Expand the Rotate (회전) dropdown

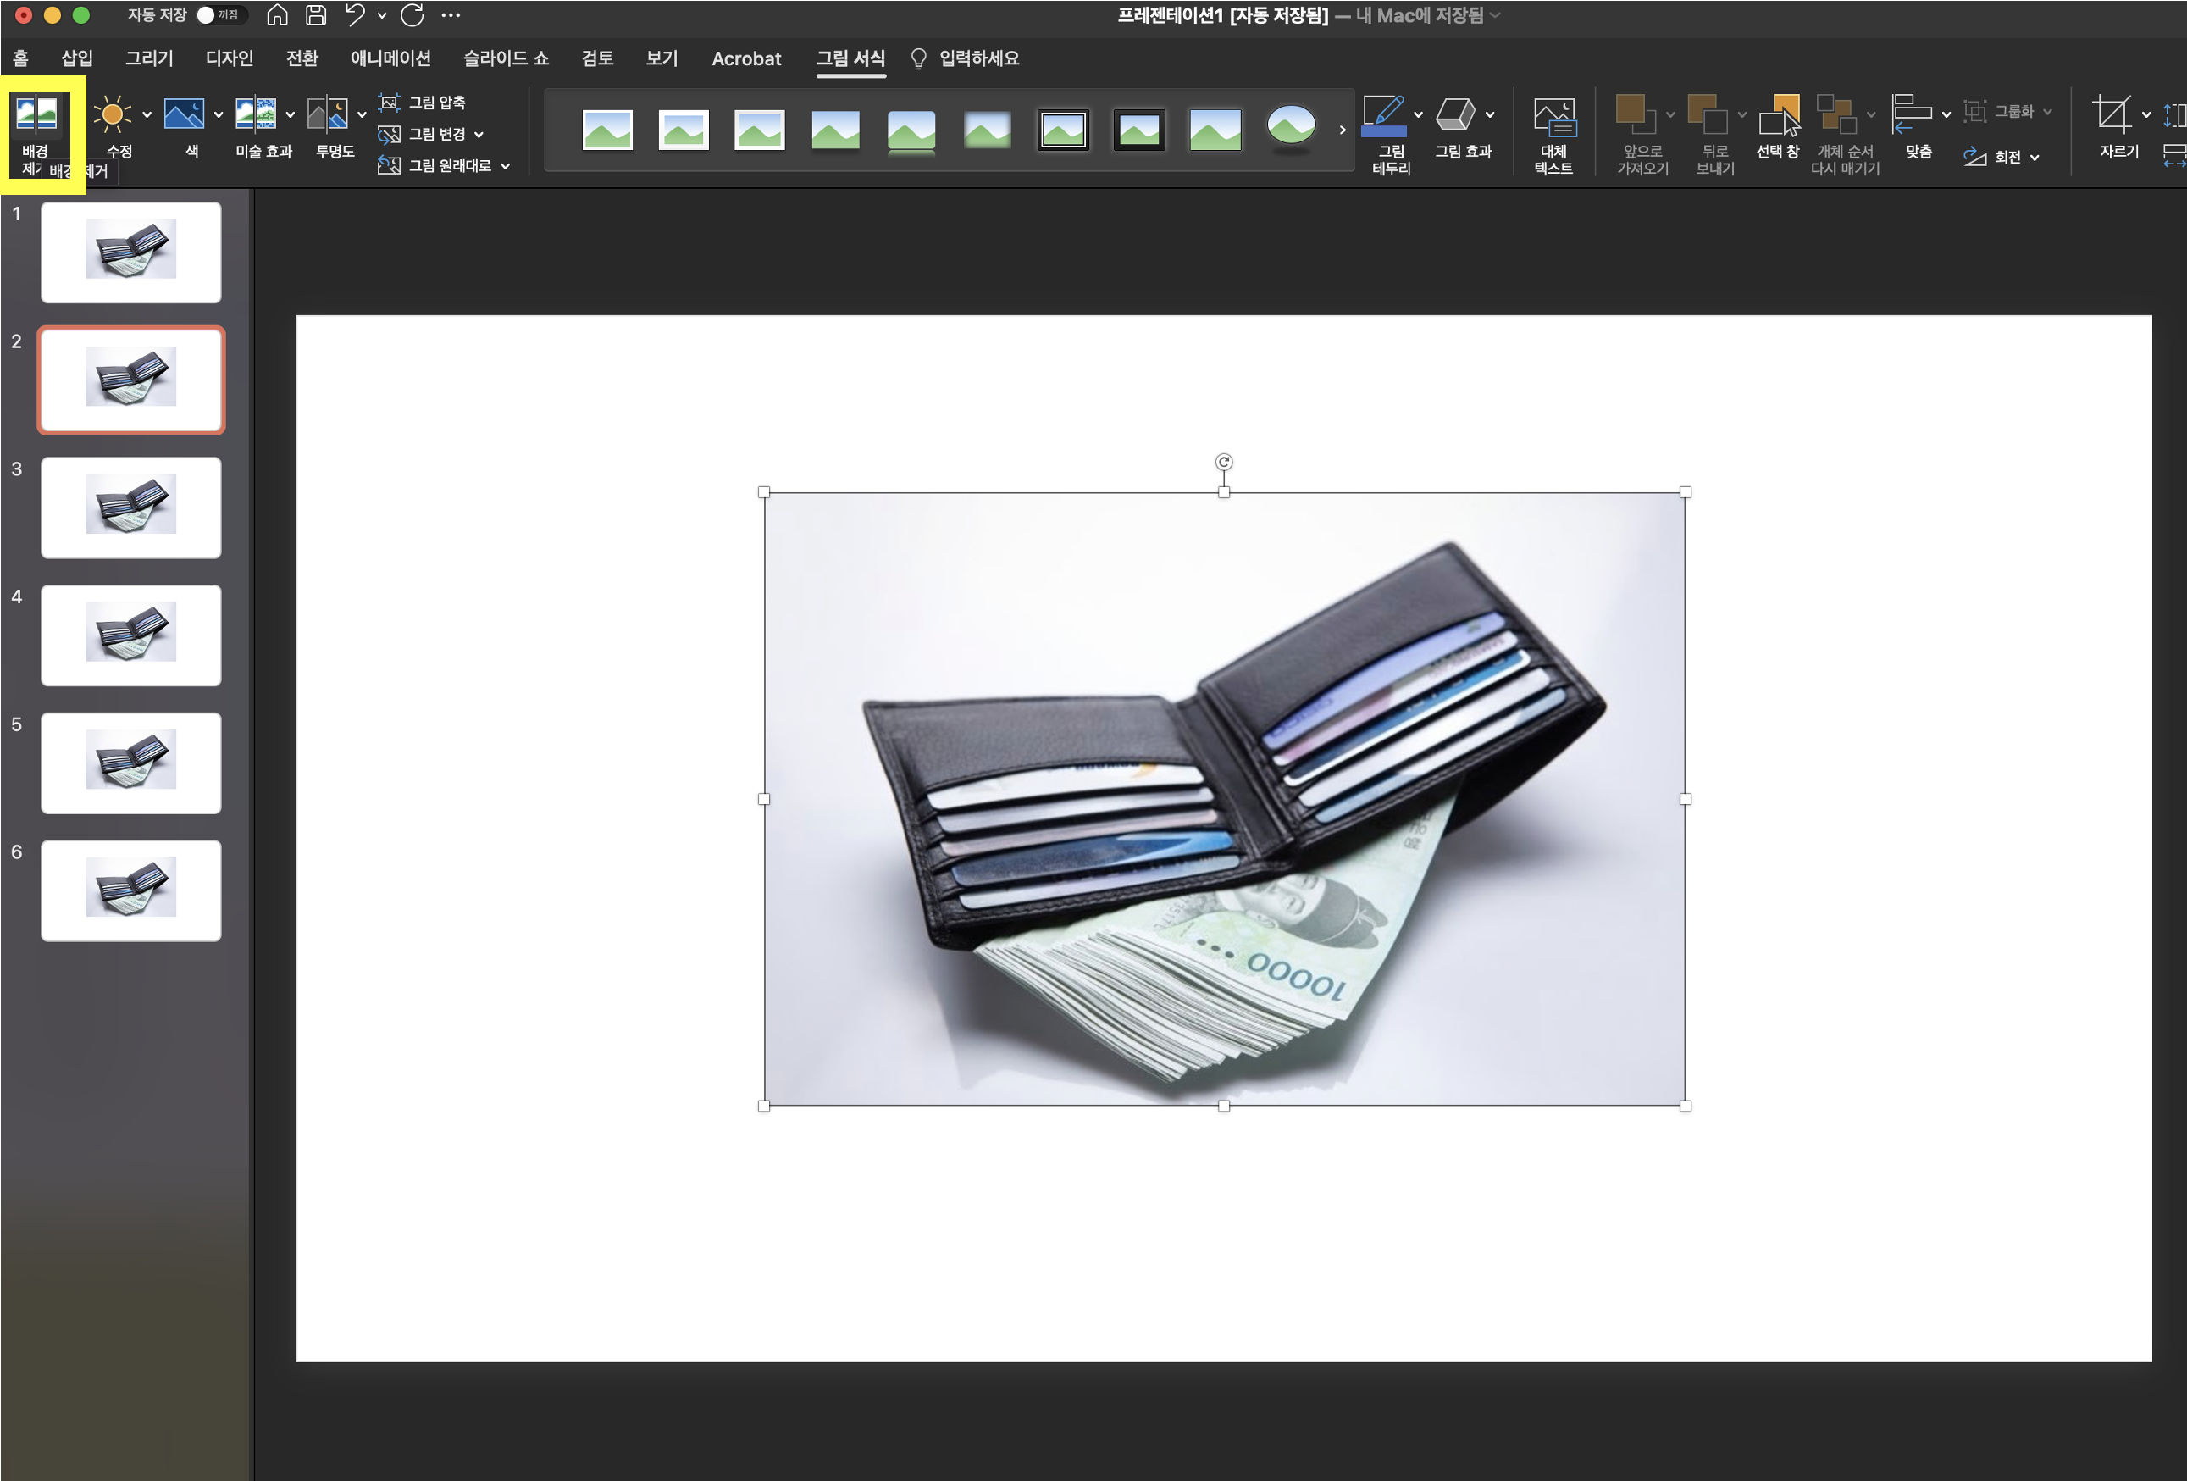pyautogui.click(x=2035, y=158)
